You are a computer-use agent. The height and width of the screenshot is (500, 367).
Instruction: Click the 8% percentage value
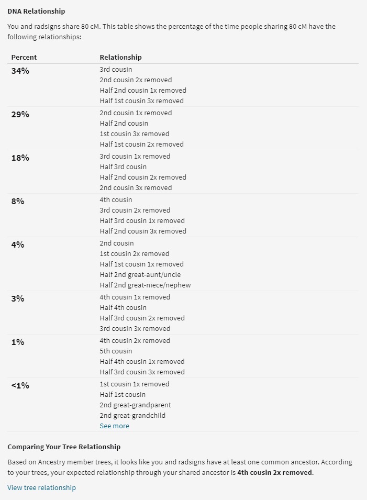17,201
